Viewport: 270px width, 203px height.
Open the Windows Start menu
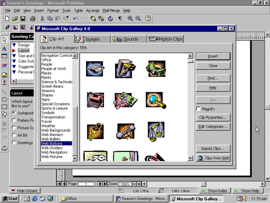(10, 199)
